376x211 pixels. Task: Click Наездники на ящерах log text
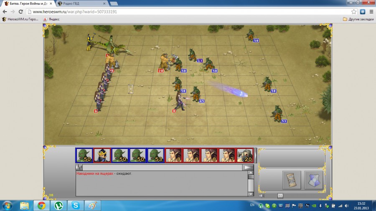tap(95, 173)
